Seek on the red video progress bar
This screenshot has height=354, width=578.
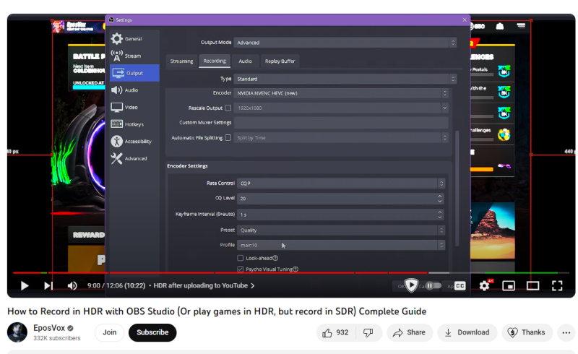(x=221, y=273)
